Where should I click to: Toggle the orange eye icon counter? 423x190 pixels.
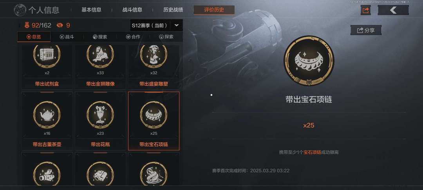[x=63, y=25]
